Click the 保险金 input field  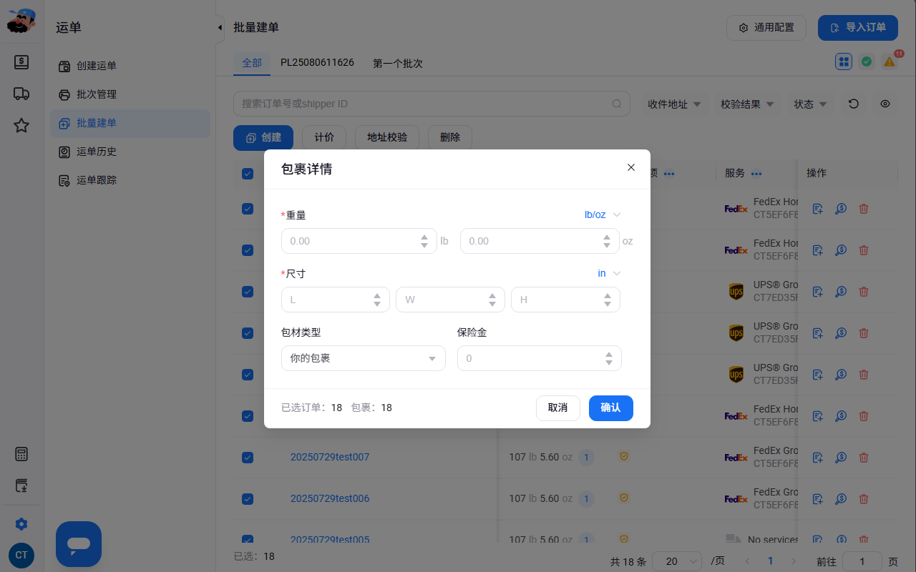[x=540, y=358]
